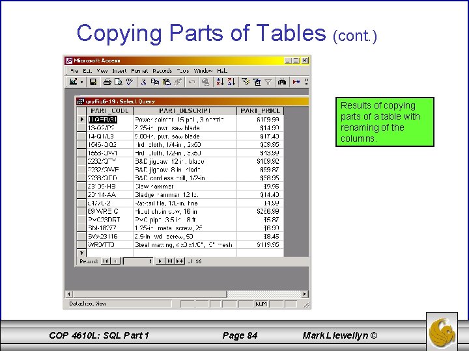Screen dimensions: 469x351
Task: Click the horizontal scrollbar thumb
Action: [150, 294]
